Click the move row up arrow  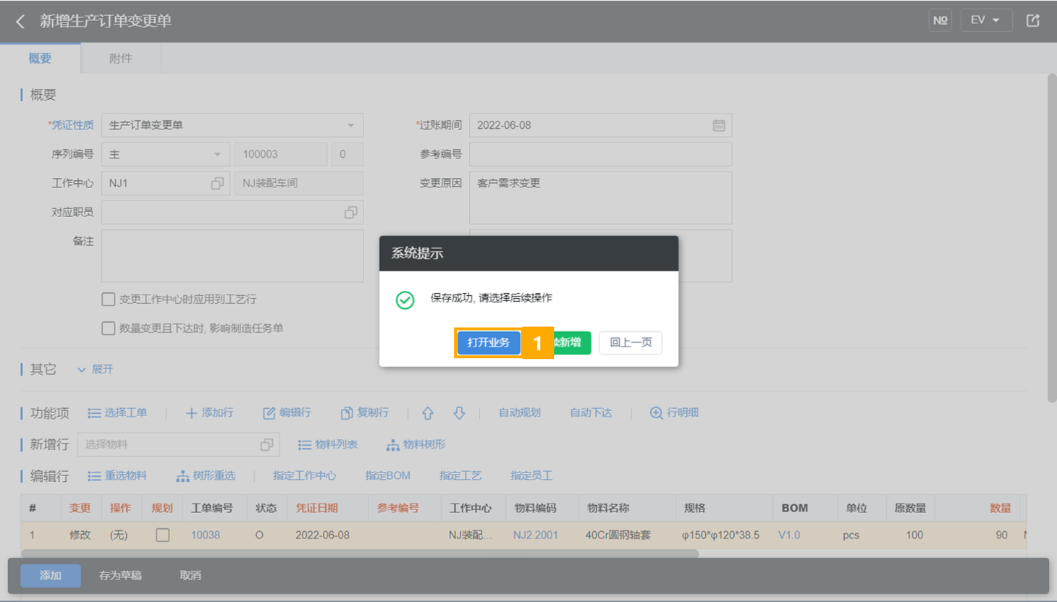[428, 412]
